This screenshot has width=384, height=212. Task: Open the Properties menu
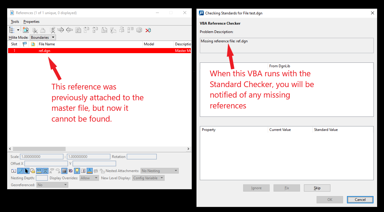coord(31,22)
